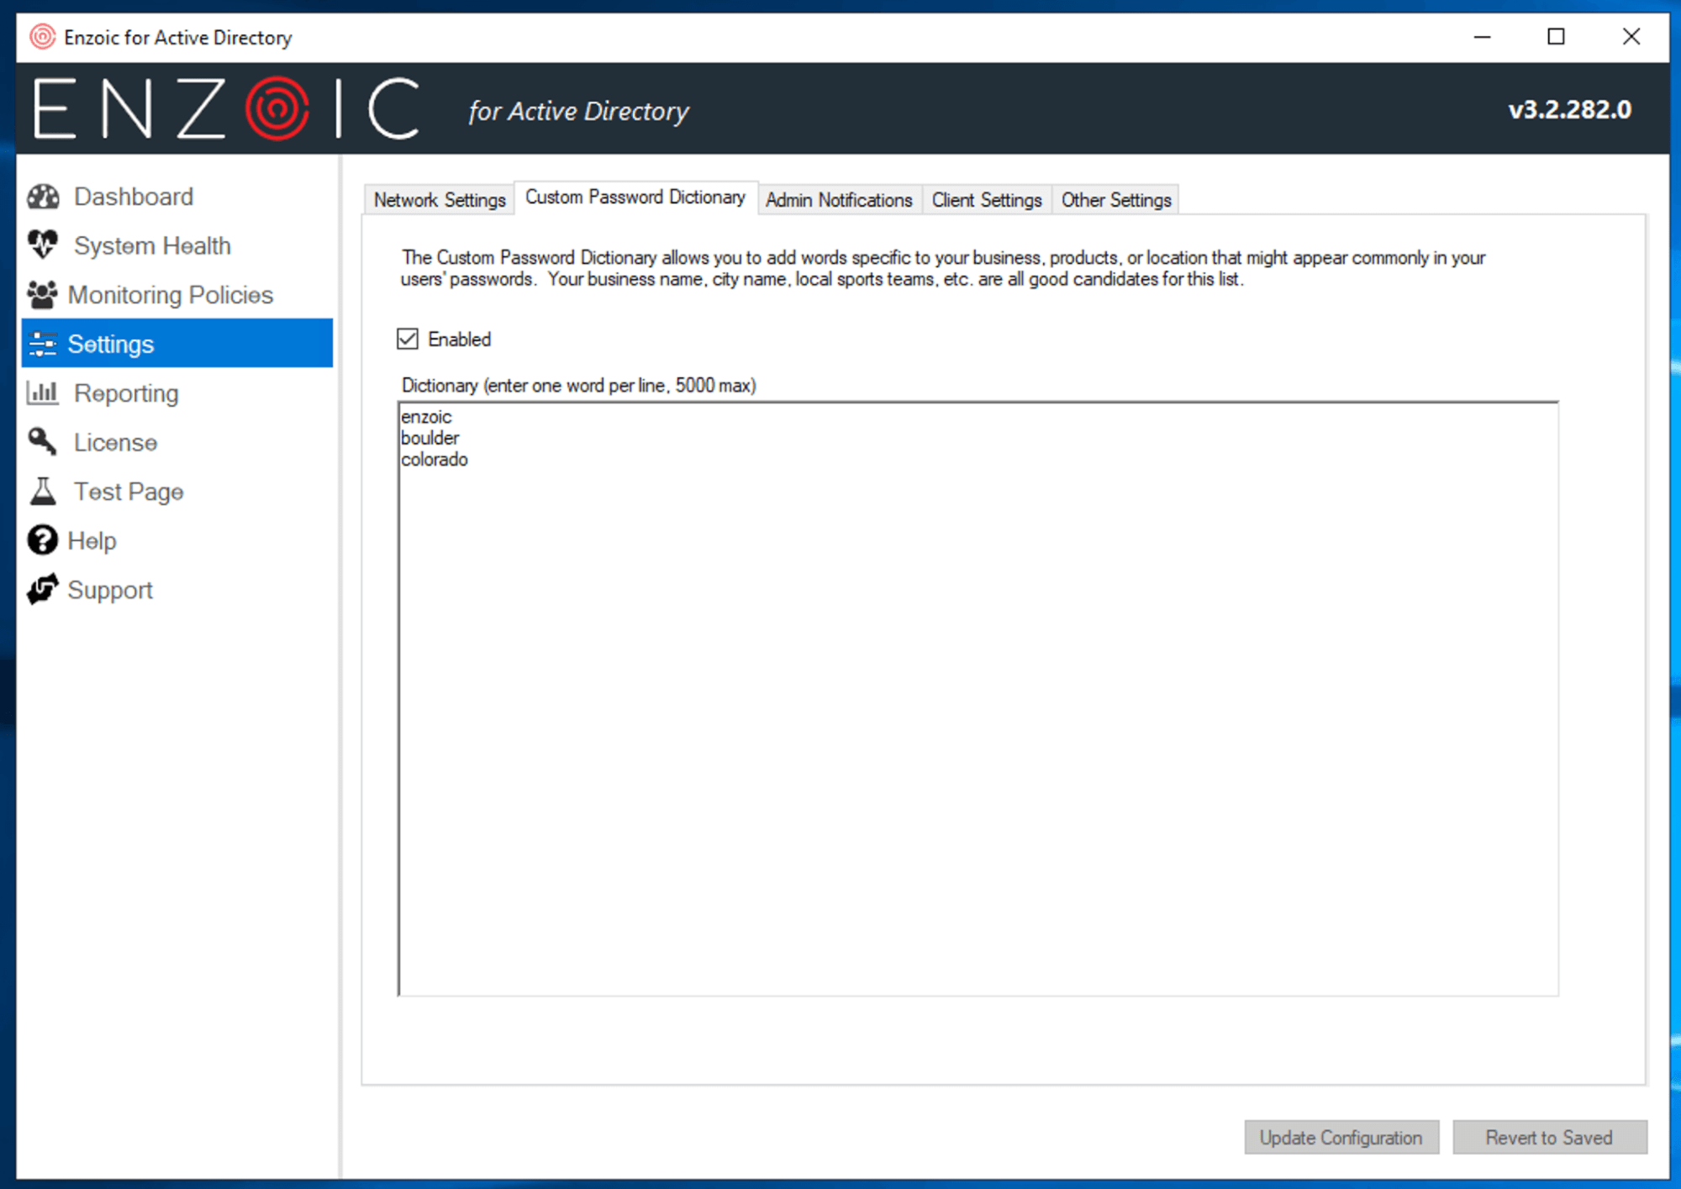The image size is (1681, 1189).
Task: Uncheck the Enabled checkbox
Action: 408,339
